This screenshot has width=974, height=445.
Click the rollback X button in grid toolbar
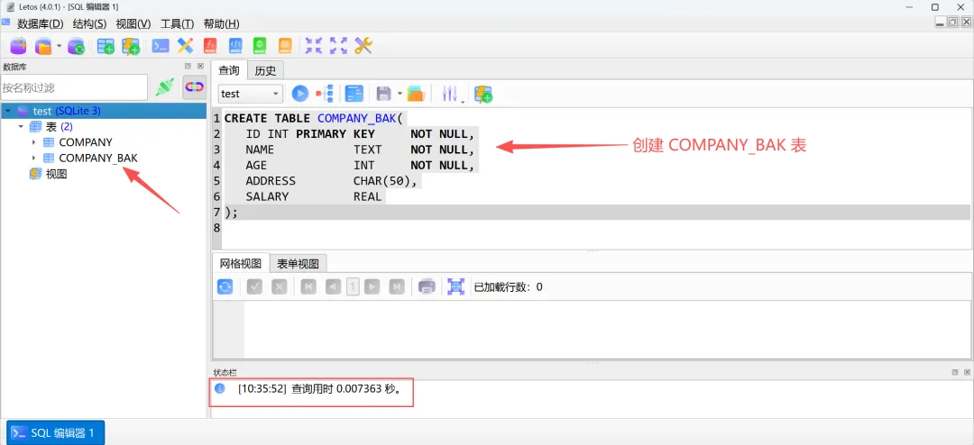click(280, 286)
